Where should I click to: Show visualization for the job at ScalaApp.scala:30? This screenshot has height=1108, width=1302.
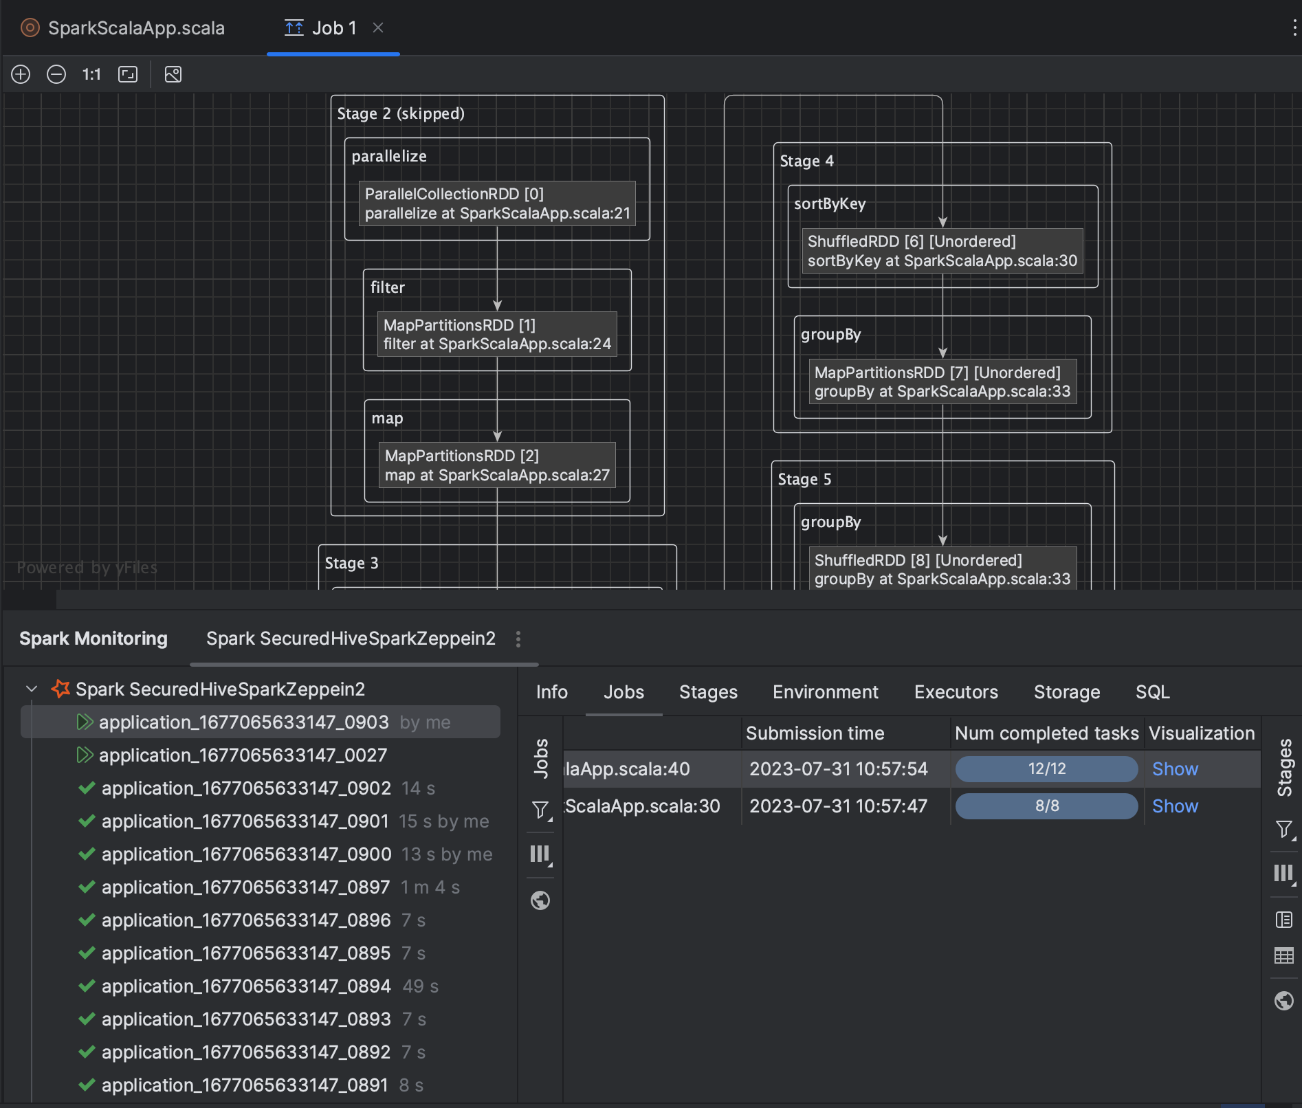point(1174,806)
